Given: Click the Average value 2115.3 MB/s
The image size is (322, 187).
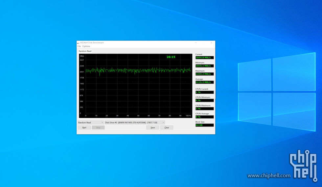Looking at the screenshot, I should tap(204, 82).
